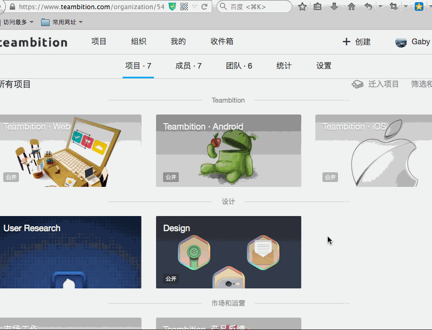
Task: Open the 统计 tab
Action: point(284,66)
